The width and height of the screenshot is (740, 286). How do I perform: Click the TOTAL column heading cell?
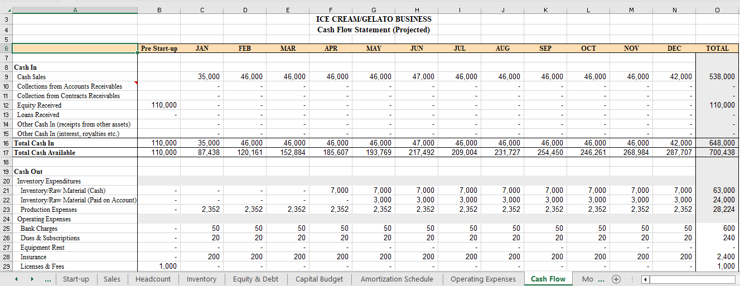[717, 49]
